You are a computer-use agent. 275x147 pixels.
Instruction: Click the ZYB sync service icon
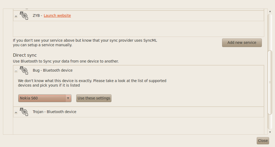[x=24, y=16]
